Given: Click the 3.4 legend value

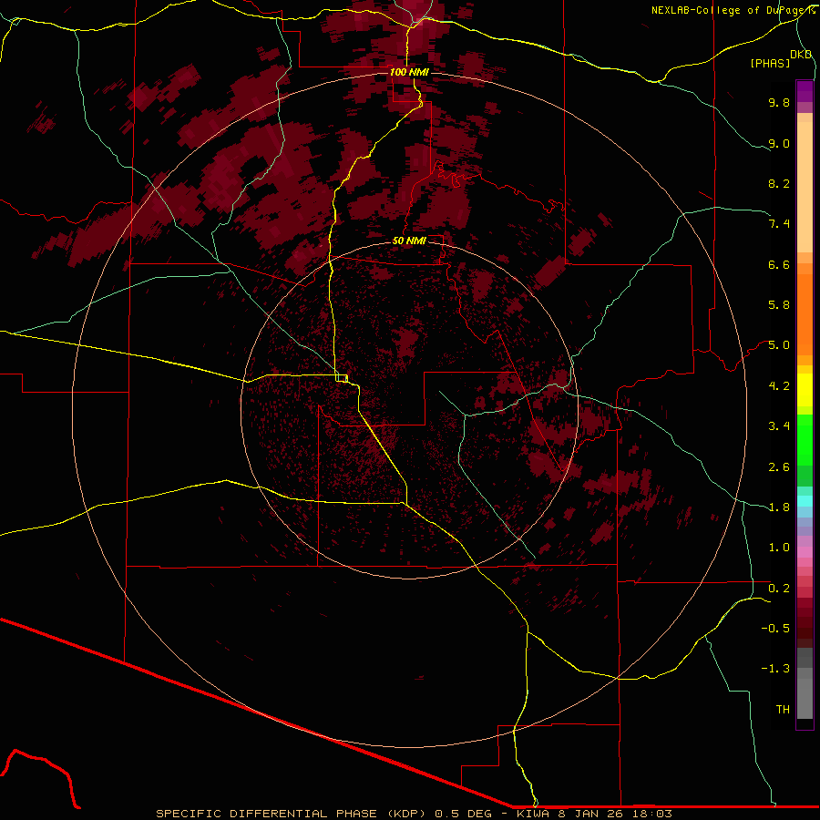Looking at the screenshot, I should point(779,426).
